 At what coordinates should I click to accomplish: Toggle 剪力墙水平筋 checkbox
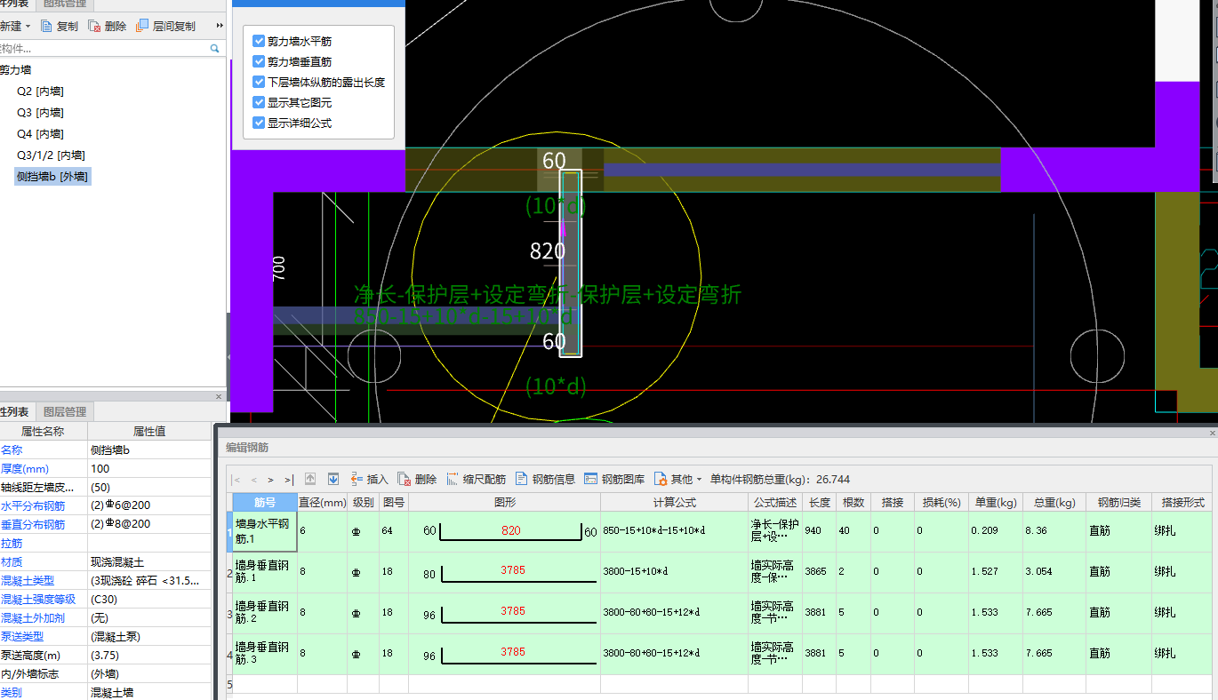(259, 41)
